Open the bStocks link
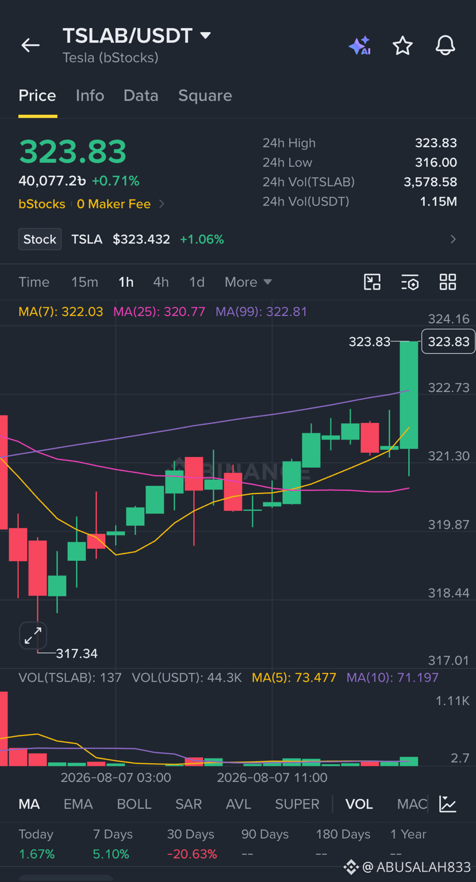This screenshot has height=882, width=476. click(42, 204)
